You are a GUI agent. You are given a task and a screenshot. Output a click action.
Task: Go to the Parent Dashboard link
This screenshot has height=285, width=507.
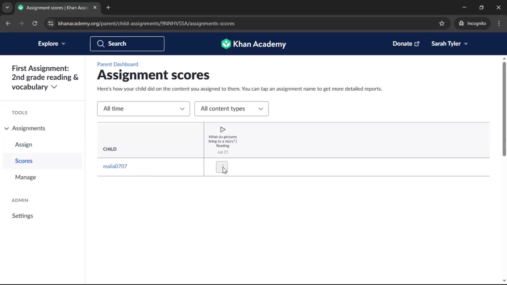click(118, 64)
